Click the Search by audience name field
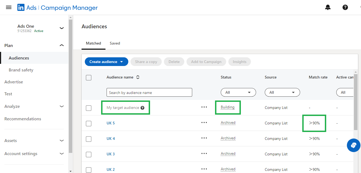 click(x=149, y=92)
